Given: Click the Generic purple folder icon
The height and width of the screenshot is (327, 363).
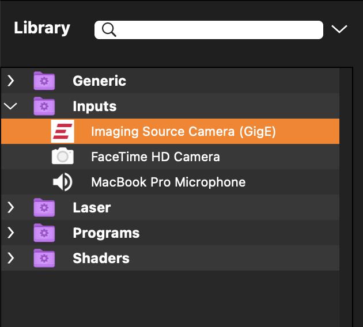Looking at the screenshot, I should click(44, 81).
